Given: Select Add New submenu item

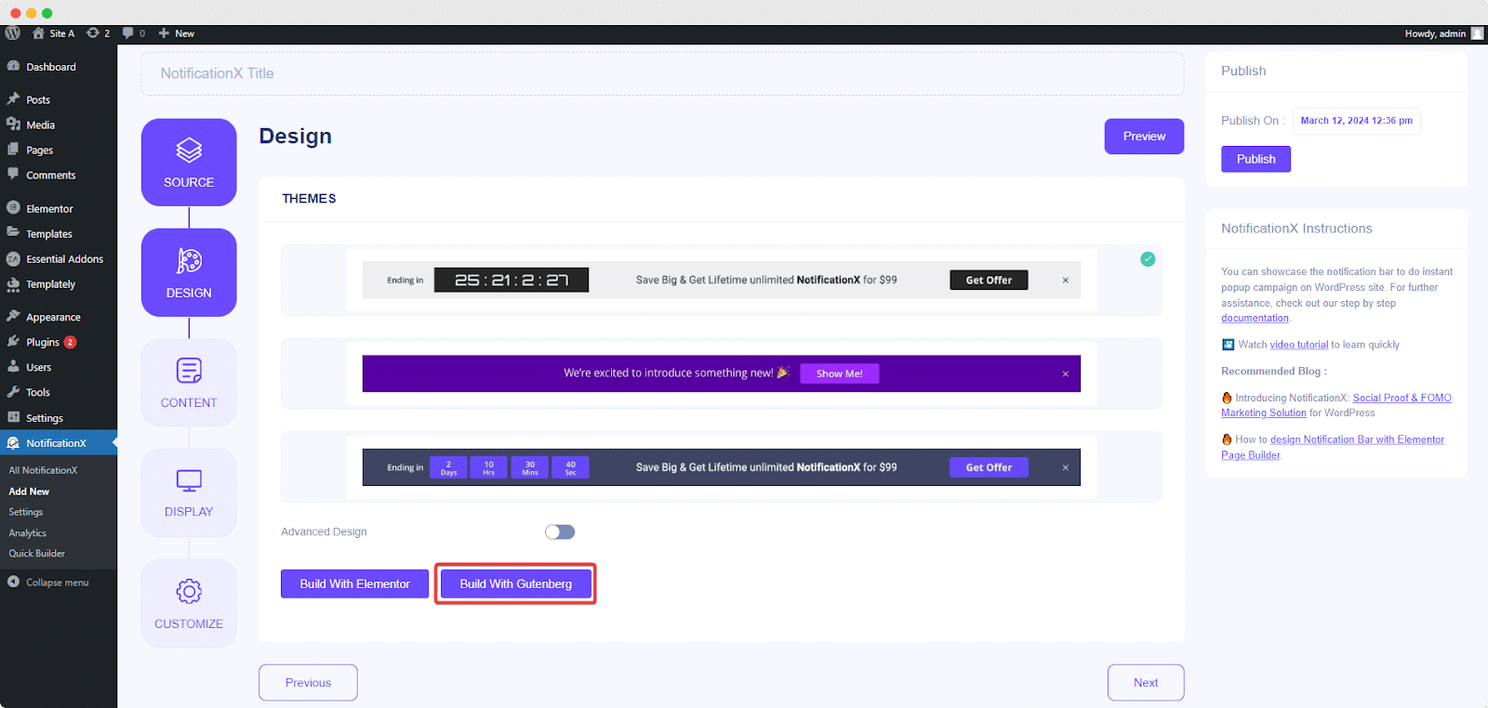Looking at the screenshot, I should click(29, 492).
